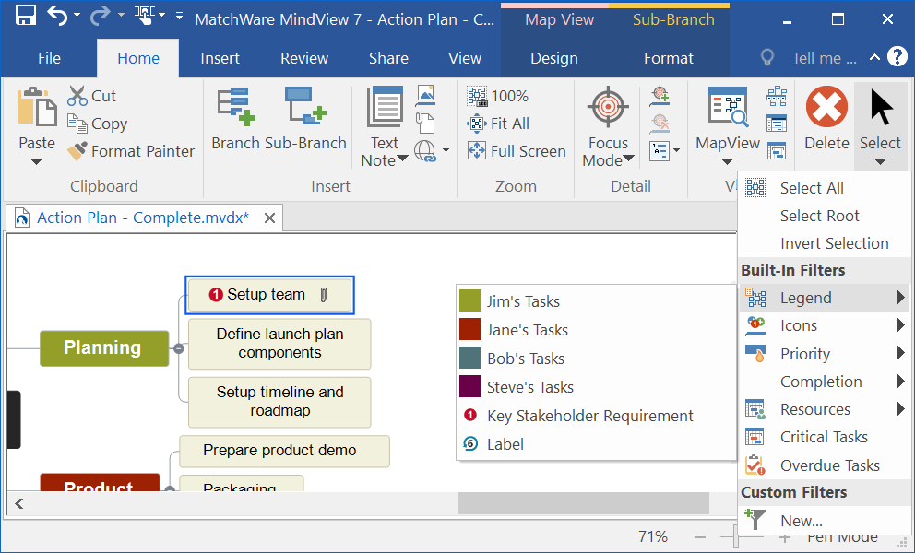Open the Customize Quick Access dropdown arrow
Viewport: 915px width, 553px height.
click(x=179, y=16)
